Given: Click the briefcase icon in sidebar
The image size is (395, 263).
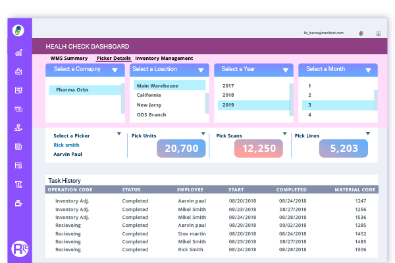Looking at the screenshot, I should 18,72.
